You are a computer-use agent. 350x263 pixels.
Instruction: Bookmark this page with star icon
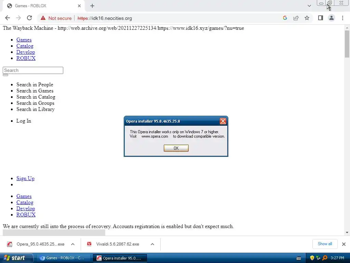click(x=307, y=18)
